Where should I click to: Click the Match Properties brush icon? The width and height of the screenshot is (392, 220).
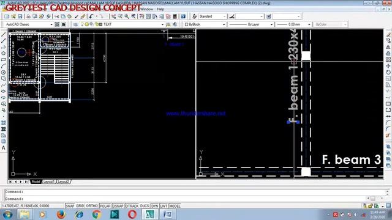(83, 16)
